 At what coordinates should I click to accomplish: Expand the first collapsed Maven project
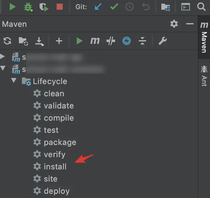pyautogui.click(x=2, y=56)
